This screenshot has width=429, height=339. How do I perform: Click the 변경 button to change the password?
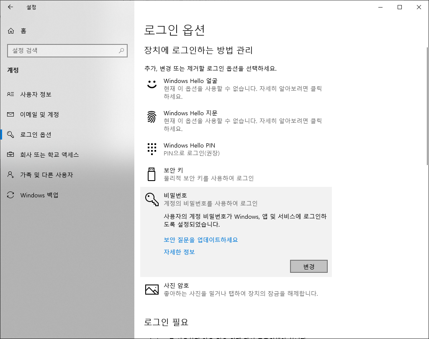click(x=308, y=267)
